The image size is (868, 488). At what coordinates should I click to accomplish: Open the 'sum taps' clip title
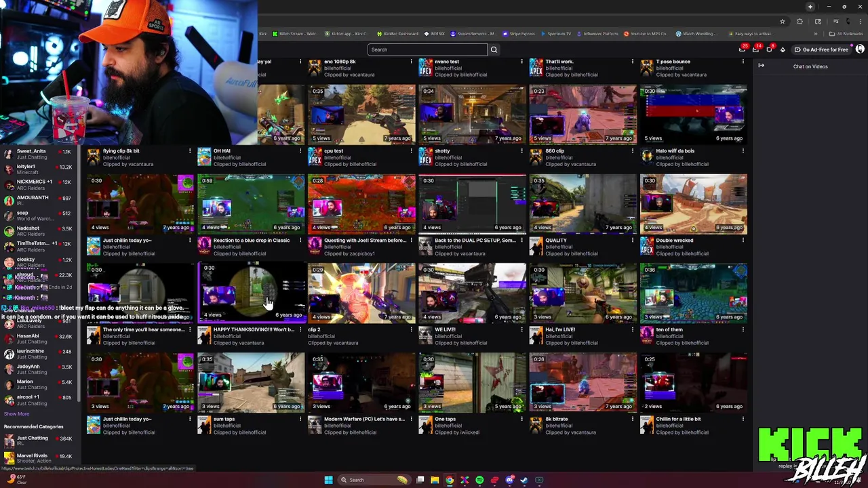tap(224, 419)
